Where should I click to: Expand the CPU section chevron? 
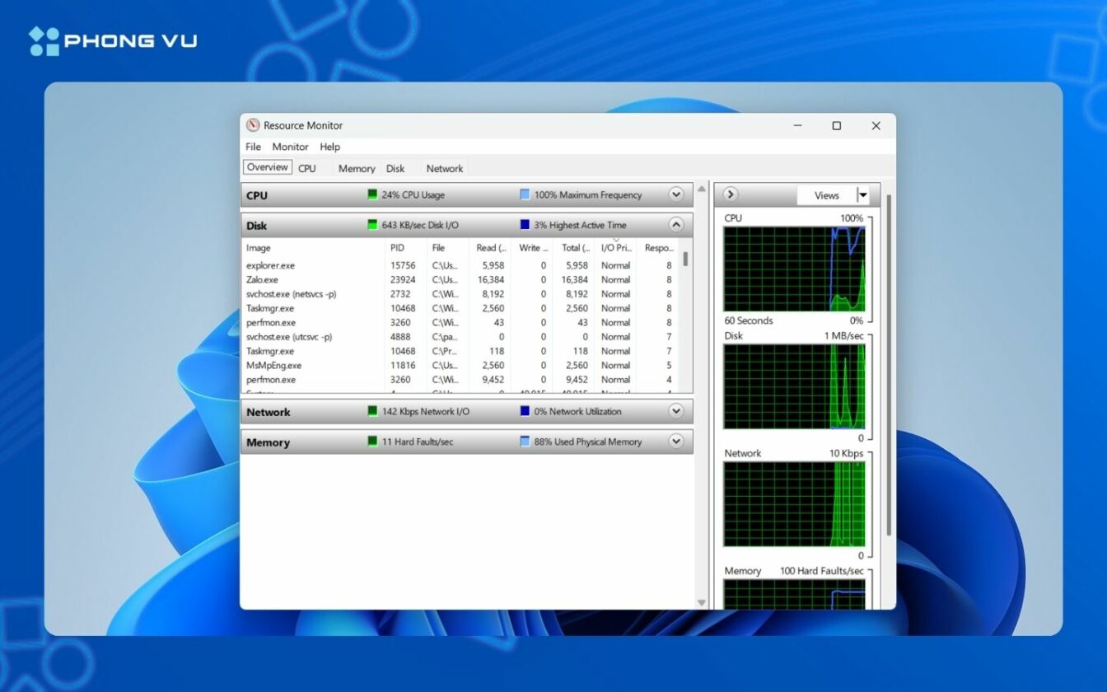pos(676,195)
